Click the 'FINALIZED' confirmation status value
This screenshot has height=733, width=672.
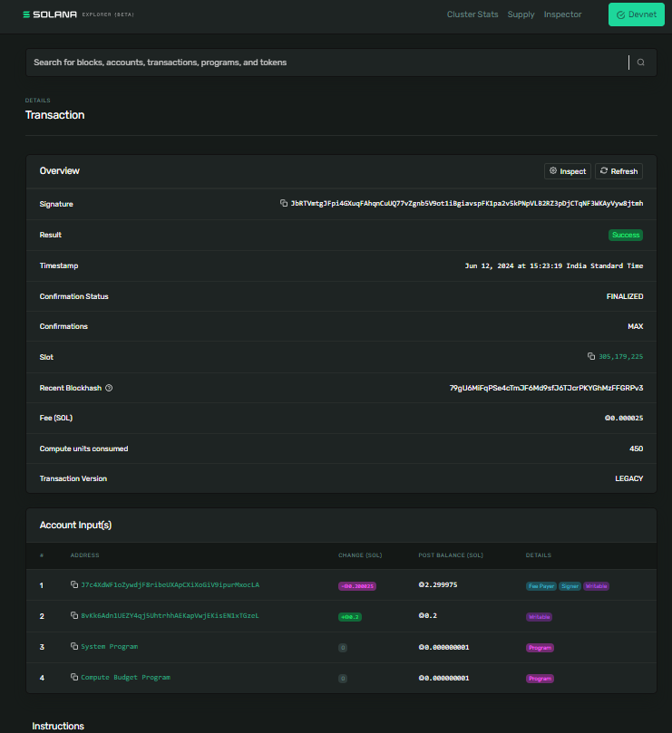click(x=625, y=296)
